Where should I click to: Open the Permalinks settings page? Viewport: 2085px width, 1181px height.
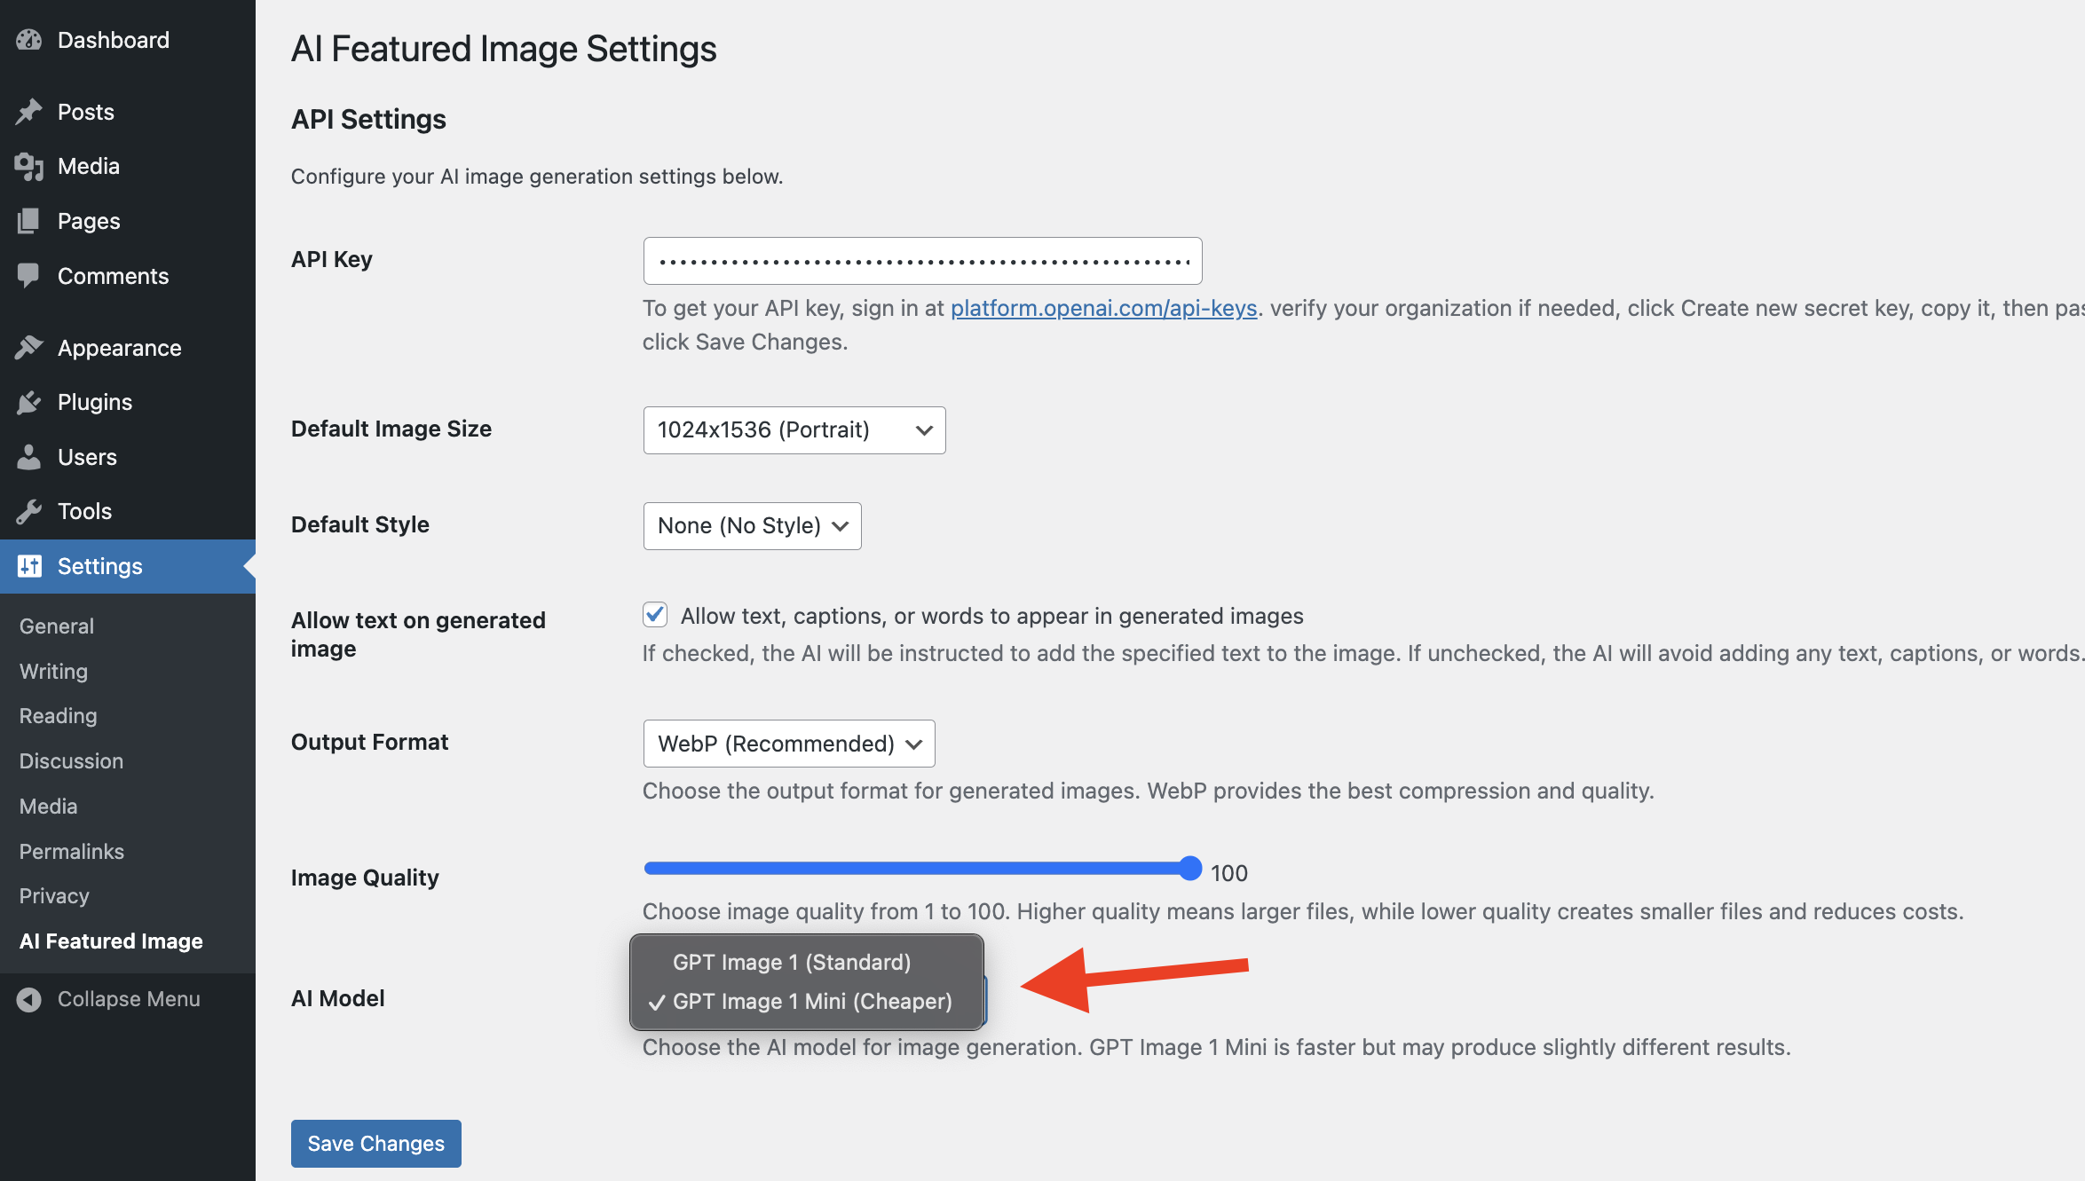coord(71,851)
